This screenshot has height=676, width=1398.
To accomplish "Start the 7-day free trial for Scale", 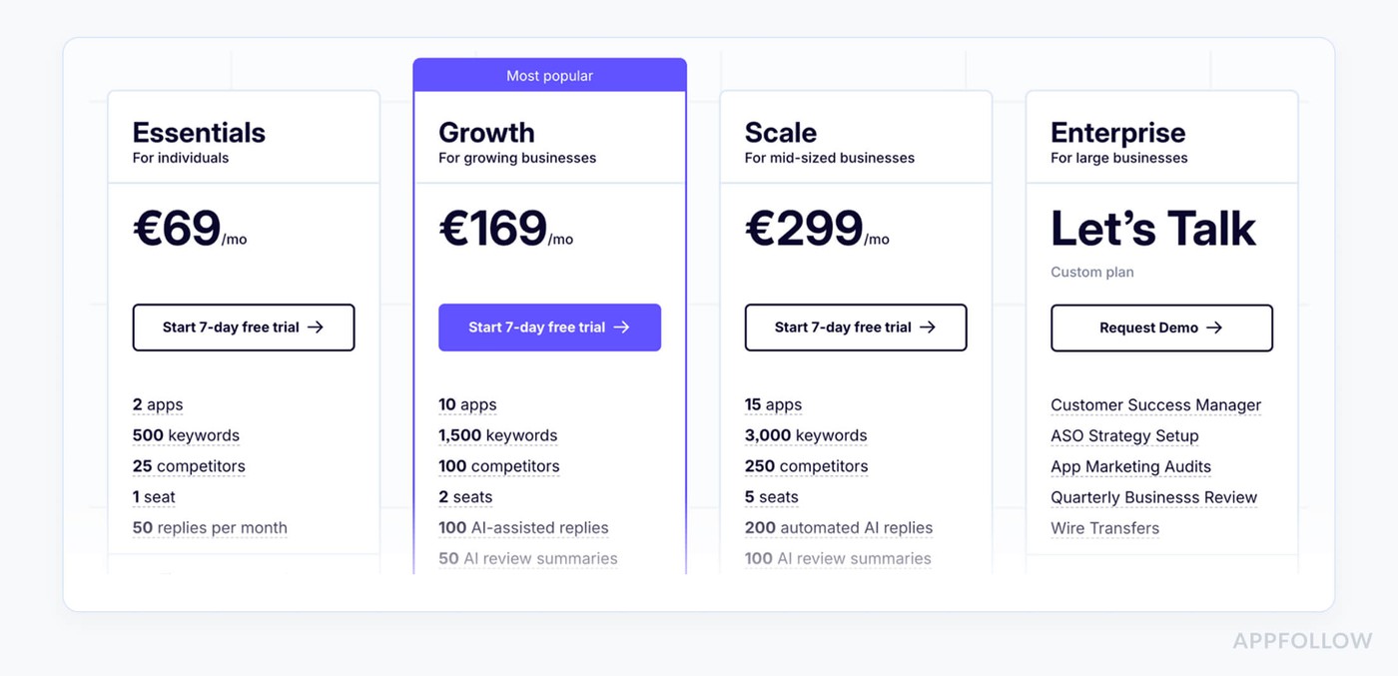I will coord(856,327).
